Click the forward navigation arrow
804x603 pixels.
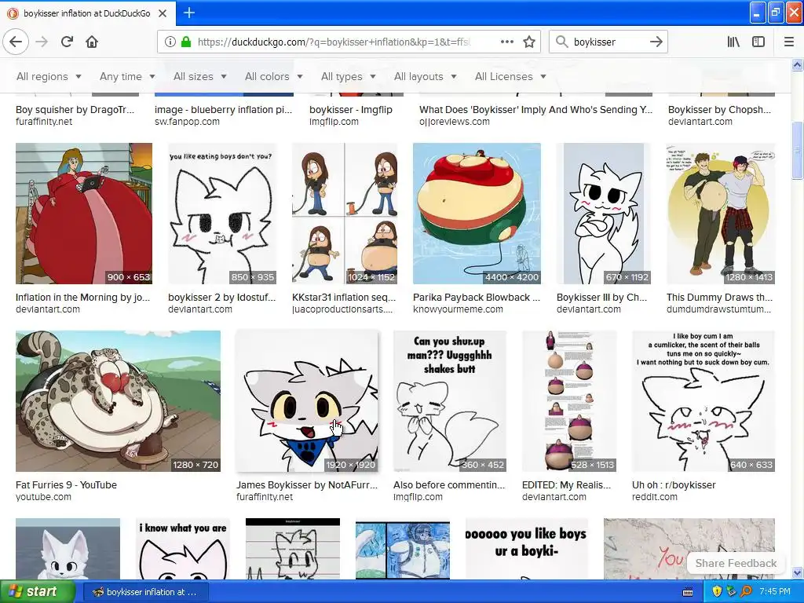tap(42, 42)
